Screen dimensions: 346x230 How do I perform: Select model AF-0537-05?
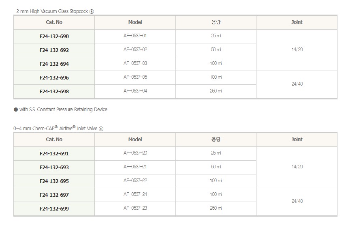[x=135, y=77]
